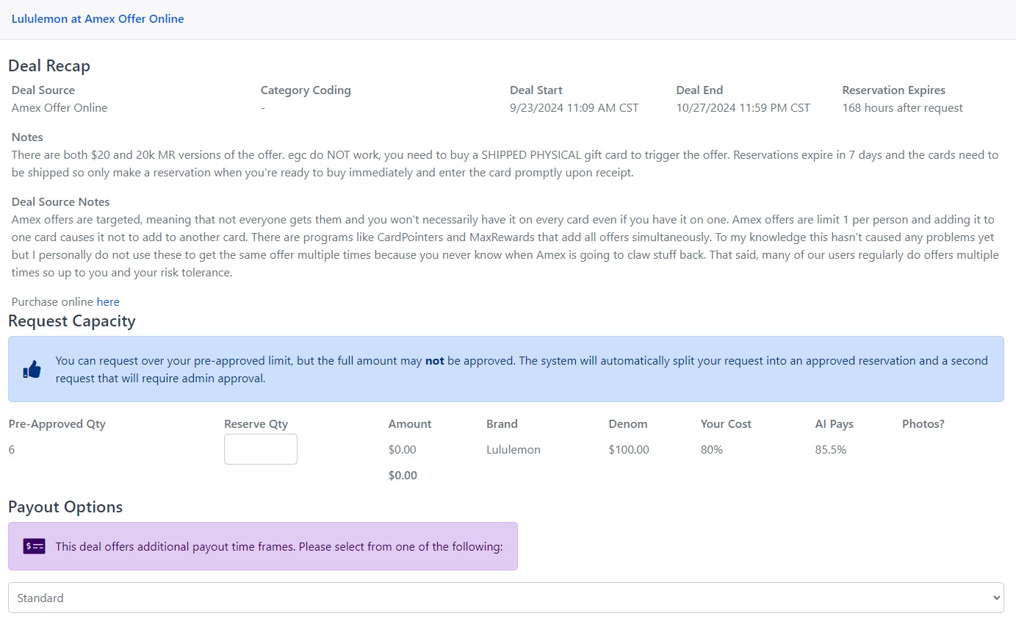Open the Lululemon at Amex Offer Online link
This screenshot has width=1016, height=630.
[x=98, y=18]
